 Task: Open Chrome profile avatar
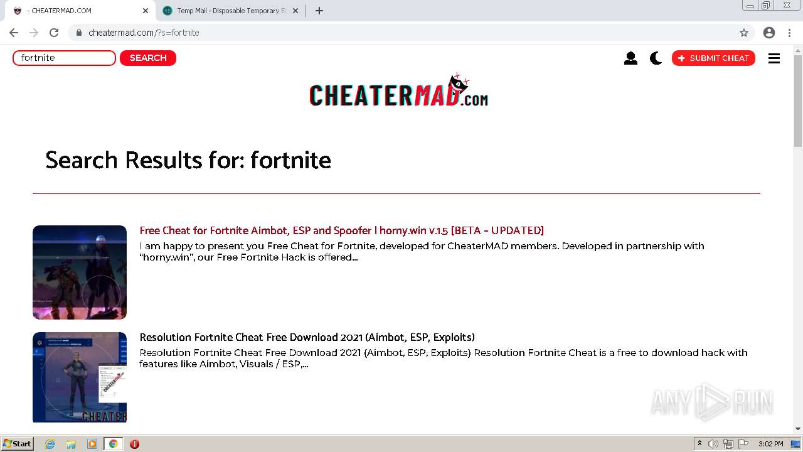coord(769,33)
